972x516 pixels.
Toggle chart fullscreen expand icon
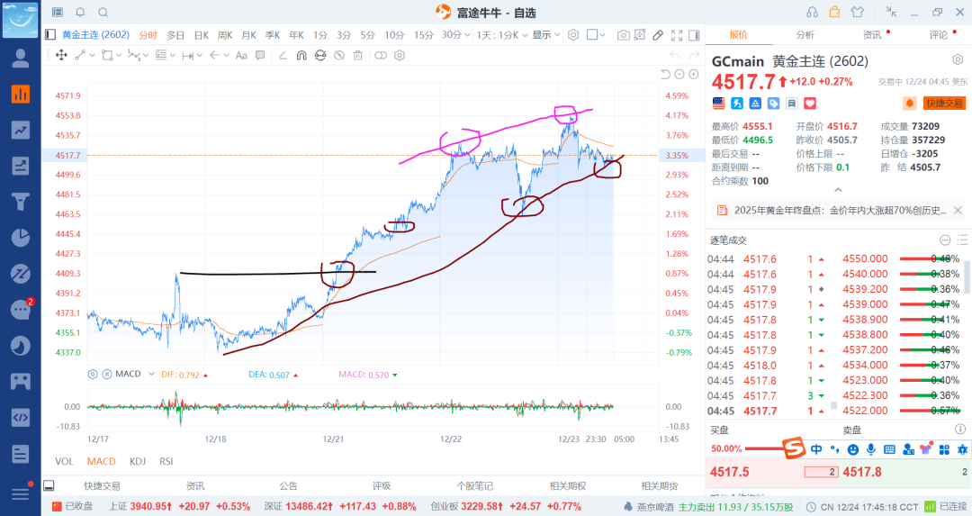pyautogui.click(x=677, y=35)
